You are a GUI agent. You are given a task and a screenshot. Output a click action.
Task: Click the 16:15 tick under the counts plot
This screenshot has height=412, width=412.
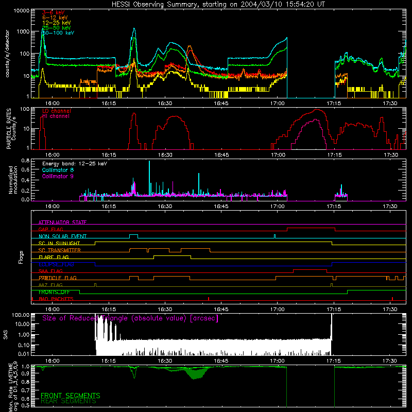pyautogui.click(x=109, y=104)
